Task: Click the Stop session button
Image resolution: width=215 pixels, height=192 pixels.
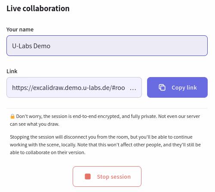Action: (x=107, y=177)
